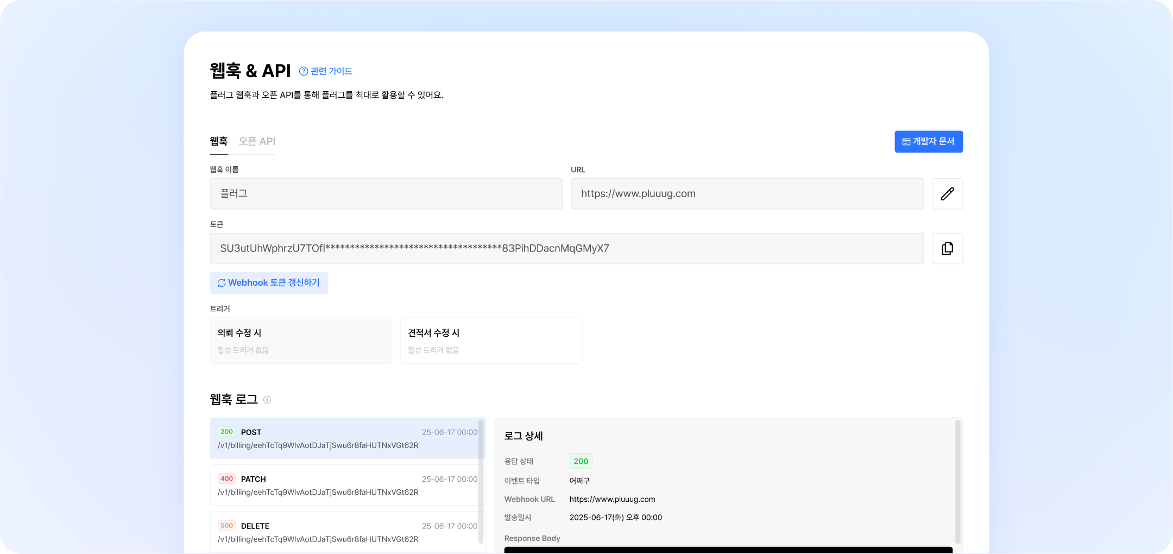Open the 개발자 문서 button
This screenshot has width=1173, height=554.
click(929, 142)
